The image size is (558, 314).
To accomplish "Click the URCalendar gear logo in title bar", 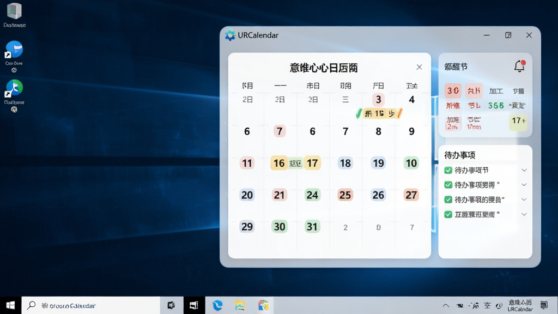I will (x=231, y=35).
